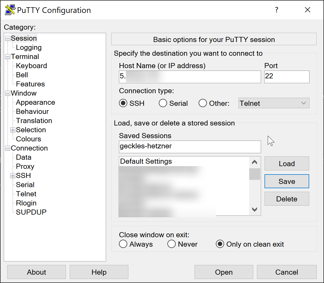Click the sessions list scroll down arrow

point(255,209)
